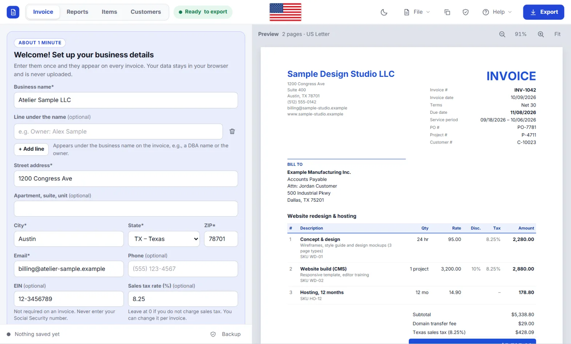Open the File dropdown menu

click(x=417, y=12)
